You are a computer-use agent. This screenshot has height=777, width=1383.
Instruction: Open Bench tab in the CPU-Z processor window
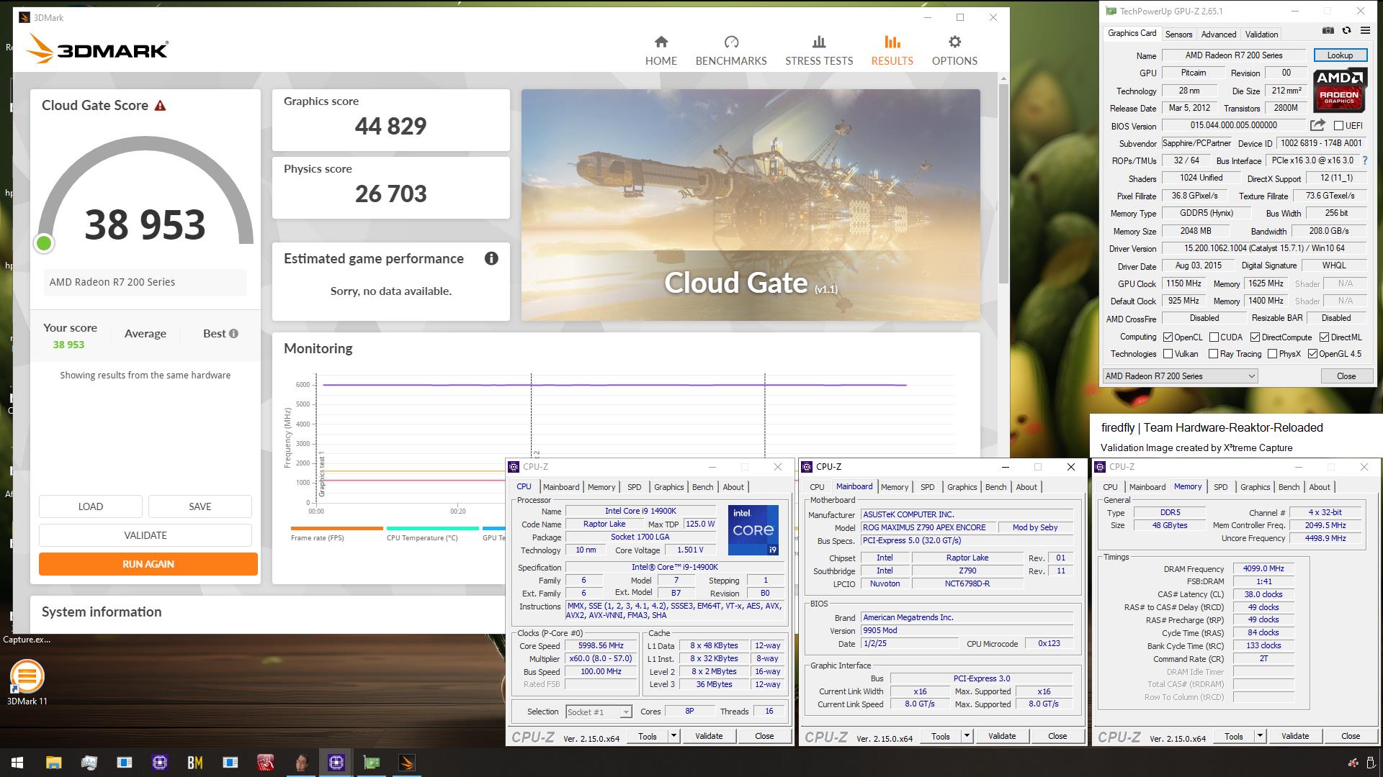point(702,487)
